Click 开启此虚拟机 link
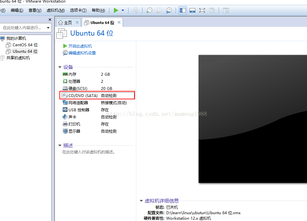 (80, 46)
